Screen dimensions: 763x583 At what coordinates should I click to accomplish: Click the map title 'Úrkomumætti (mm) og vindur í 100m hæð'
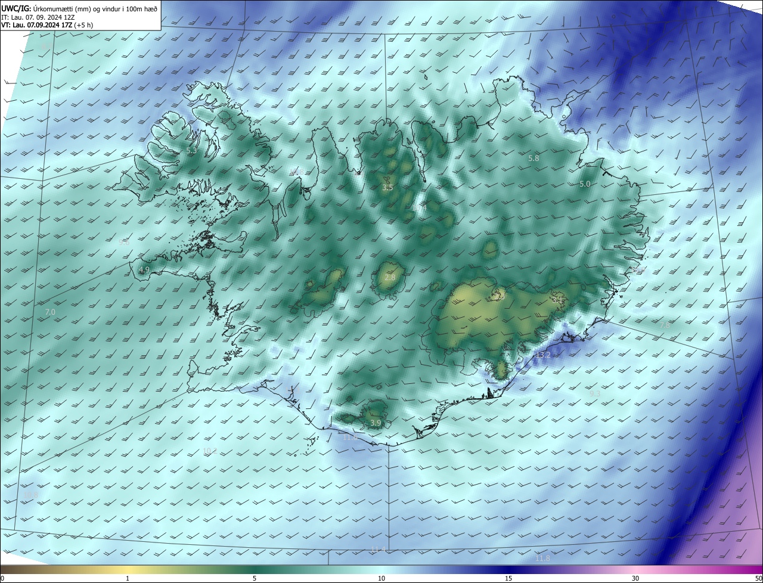[x=95, y=8]
